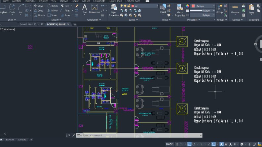Choose the Mirror tool
This screenshot has width=262, height=147.
pyautogui.click(x=53, y=11)
